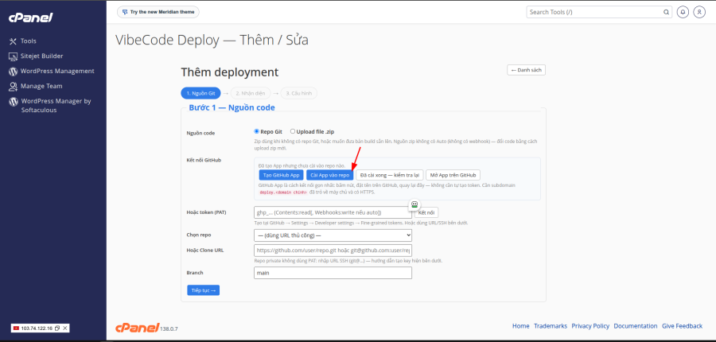Go to step 1. Nguồn Git
716x342 pixels.
201,93
